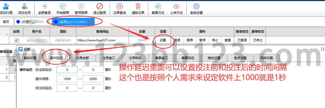Screen dimensions: 325x108
Task: Open the 网络设置 tab in the settings dialog
Action: pyautogui.click(x=267, y=58)
